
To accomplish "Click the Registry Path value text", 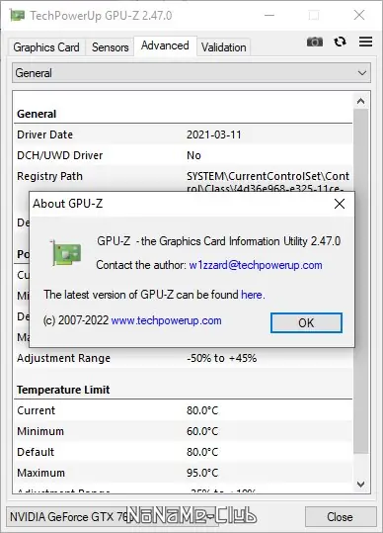I will click(268, 182).
